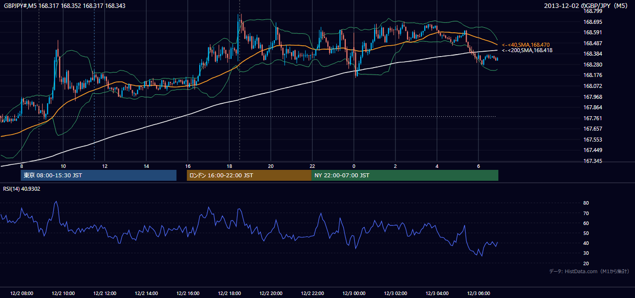Click the 40 SMA 168.470 label

(x=526, y=45)
